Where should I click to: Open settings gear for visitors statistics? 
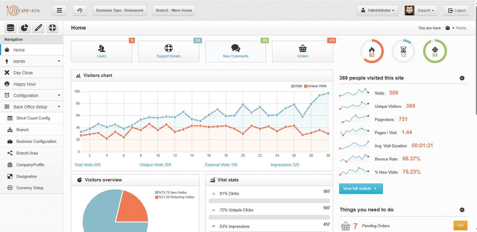click(462, 78)
